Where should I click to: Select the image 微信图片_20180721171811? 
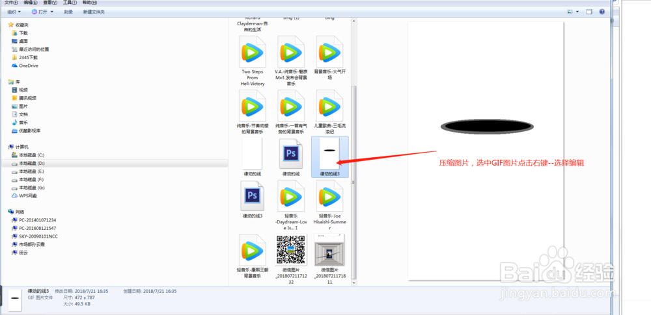tap(329, 259)
